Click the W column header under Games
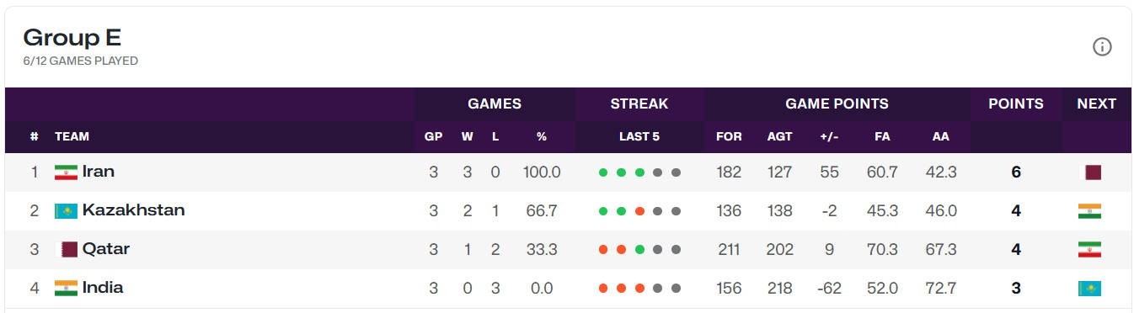Image resolution: width=1134 pixels, height=313 pixels. point(467,136)
